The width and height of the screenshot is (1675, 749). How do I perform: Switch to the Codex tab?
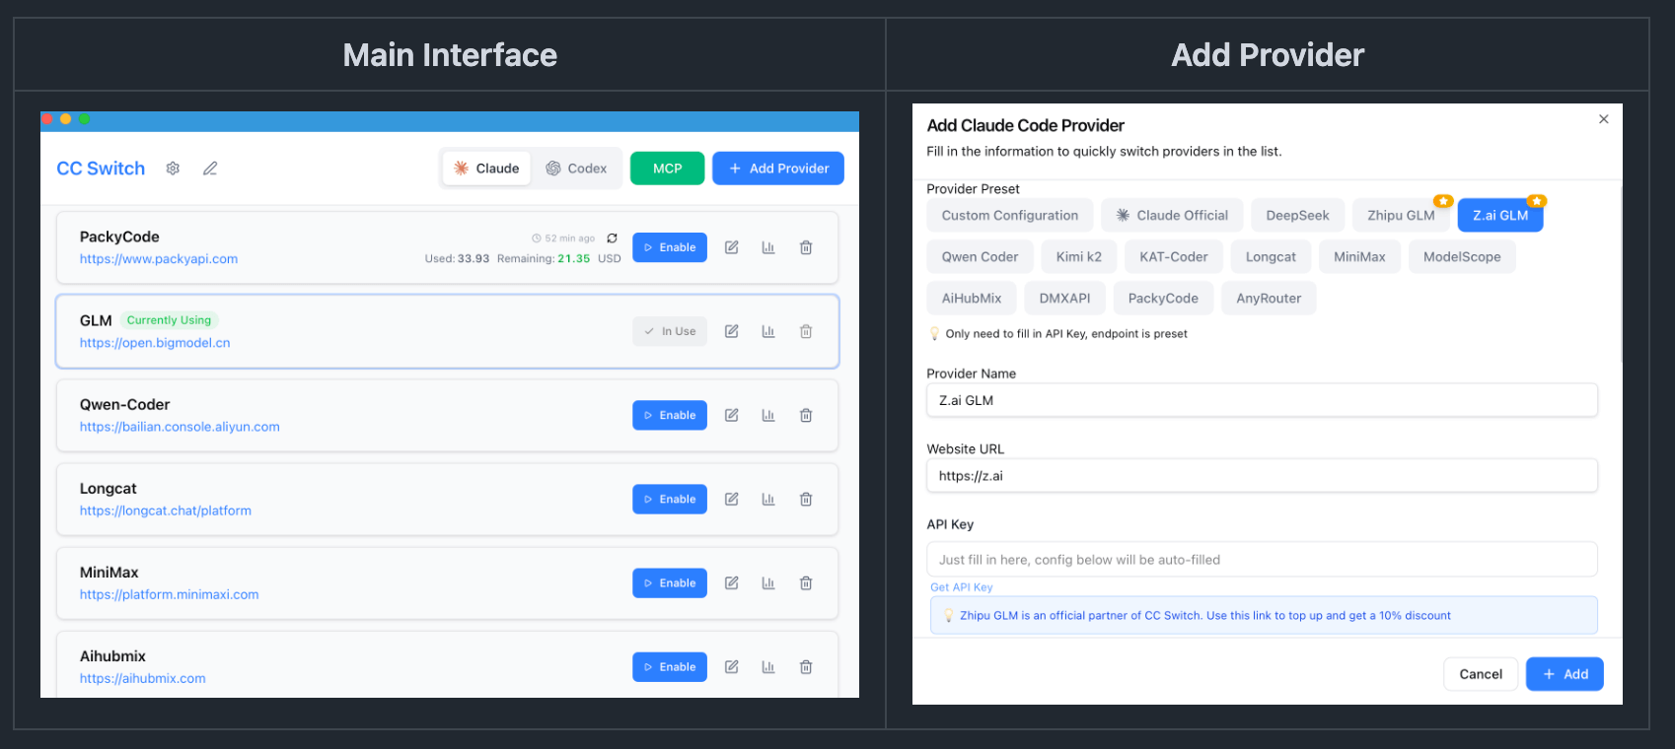point(577,169)
